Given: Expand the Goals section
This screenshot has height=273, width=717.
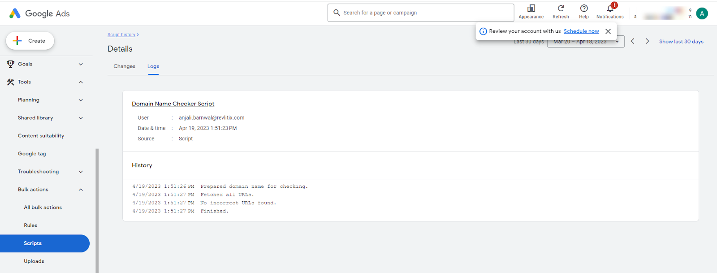Looking at the screenshot, I should coord(81,64).
